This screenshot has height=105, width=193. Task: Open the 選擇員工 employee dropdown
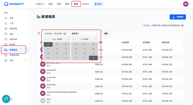pos(84,34)
